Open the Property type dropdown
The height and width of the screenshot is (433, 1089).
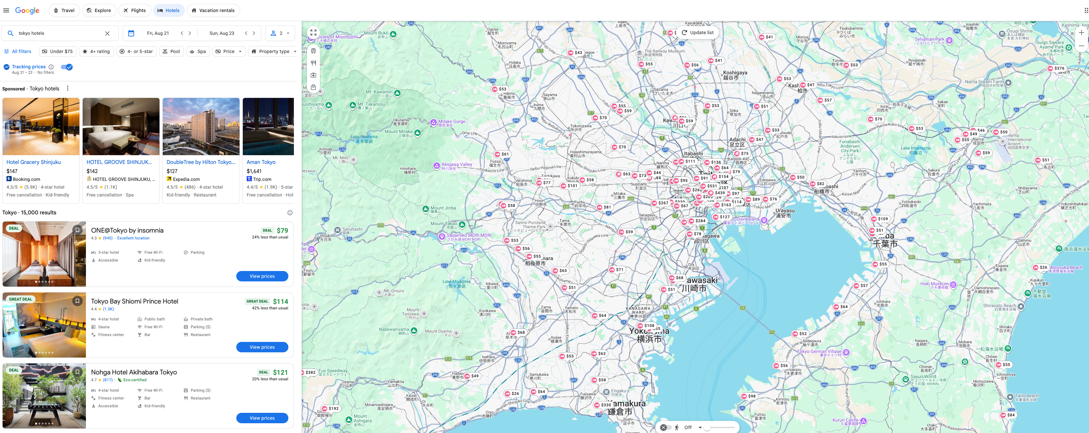coord(273,51)
